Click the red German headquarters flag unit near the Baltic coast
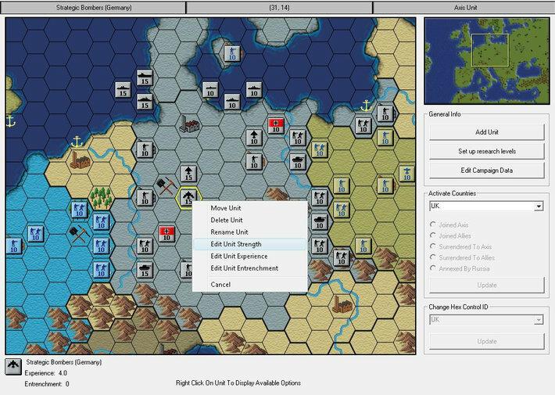Viewport: 555px width, 395px height. coord(276,126)
